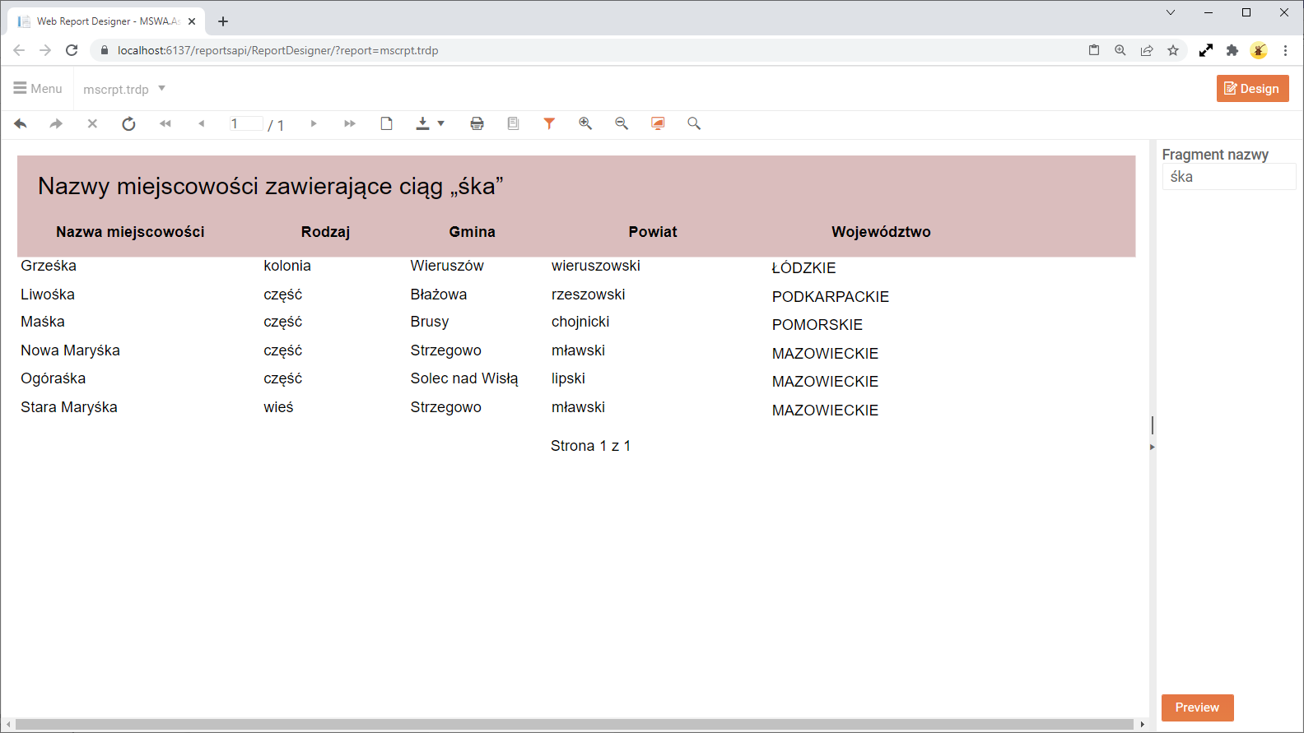
Task: Open search in report contents
Action: point(694,123)
